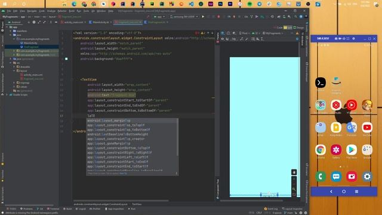Select MainActivity in the project tree
The image size is (382, 215).
click(30, 43)
